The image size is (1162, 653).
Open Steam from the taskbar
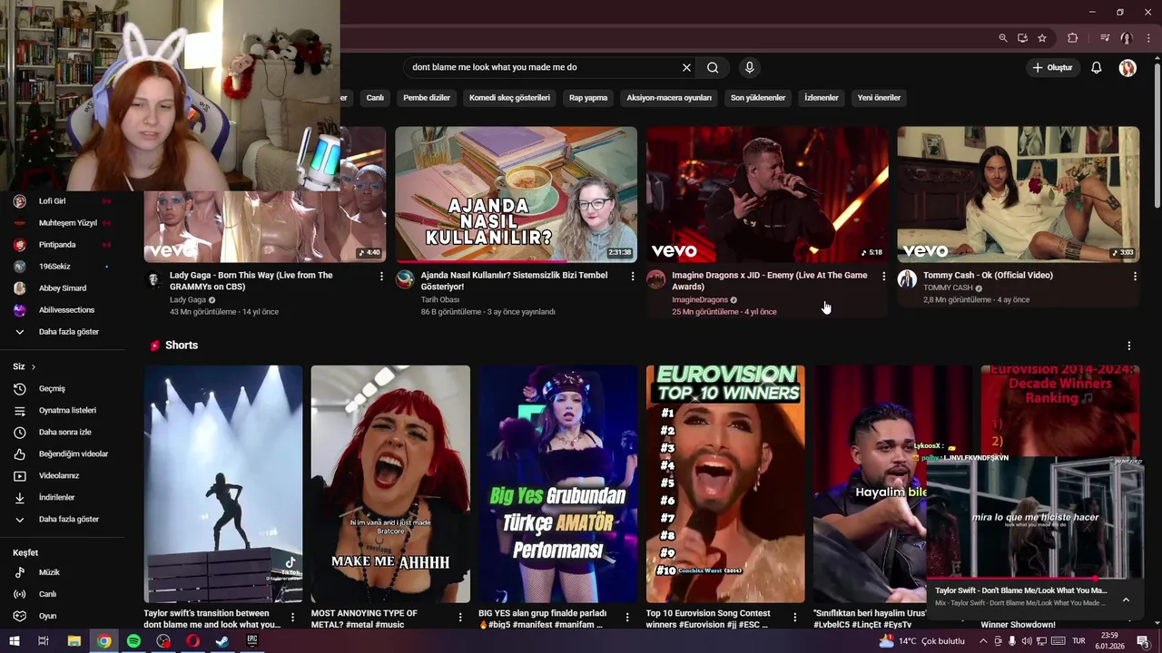click(x=222, y=641)
